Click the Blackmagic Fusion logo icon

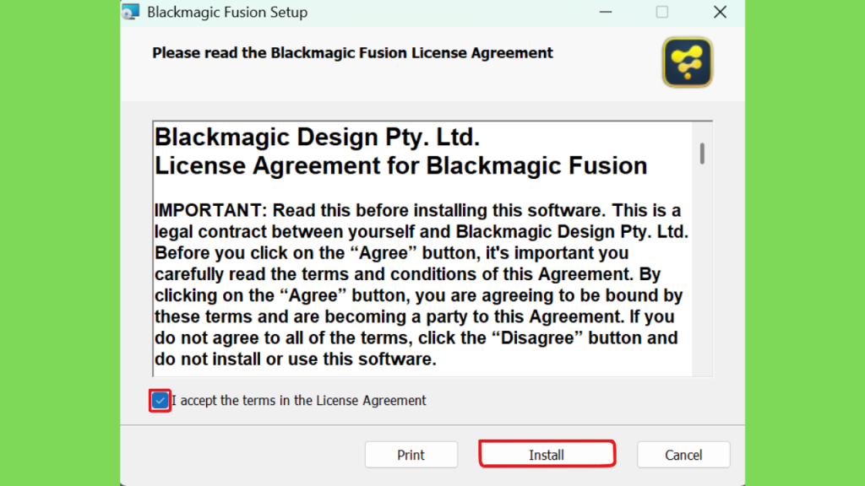pyautogui.click(x=688, y=62)
